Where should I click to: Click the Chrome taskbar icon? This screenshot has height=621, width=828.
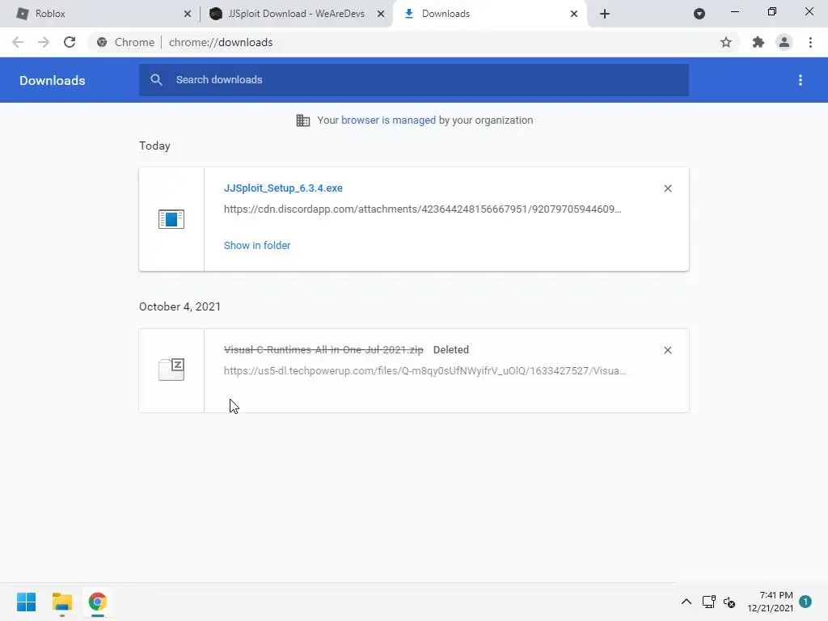click(x=98, y=602)
